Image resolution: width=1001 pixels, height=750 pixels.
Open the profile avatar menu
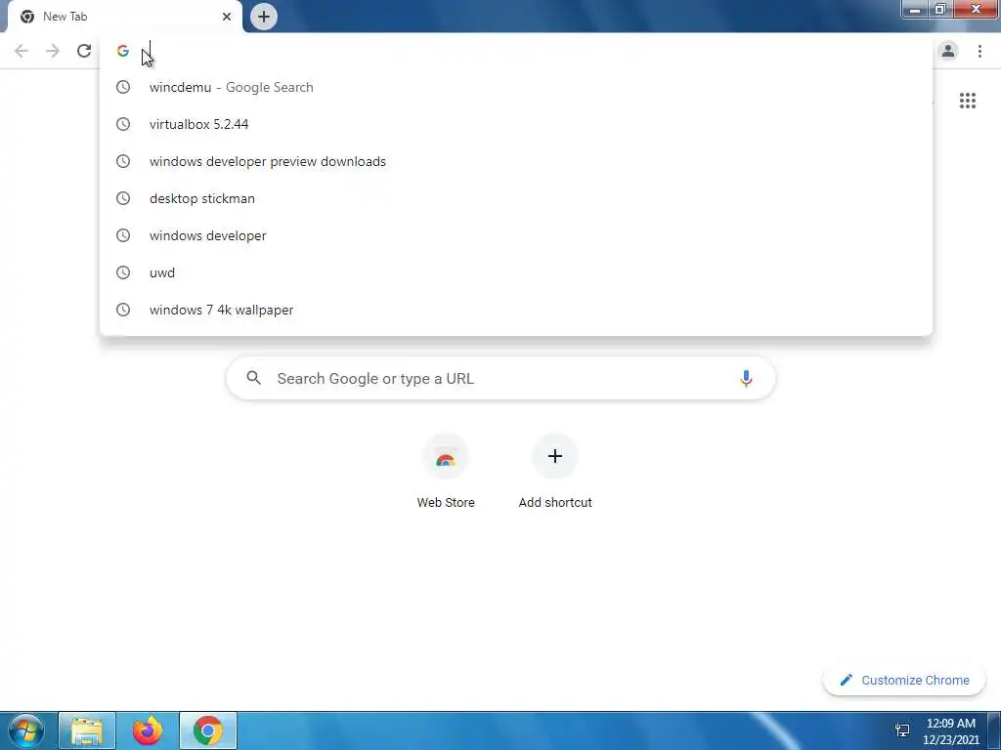coord(948,51)
